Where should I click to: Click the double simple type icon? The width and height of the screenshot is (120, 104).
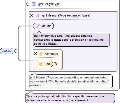click(x=38, y=26)
